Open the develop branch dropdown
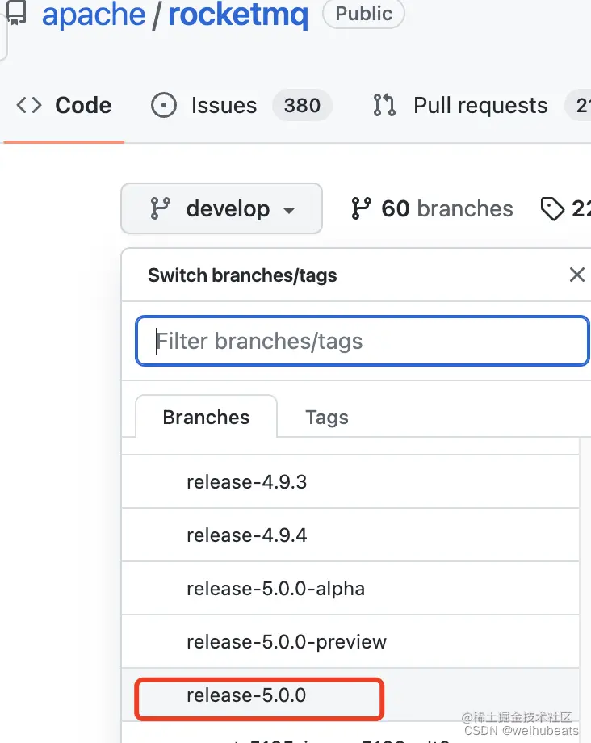This screenshot has height=743, width=591. coord(221,208)
